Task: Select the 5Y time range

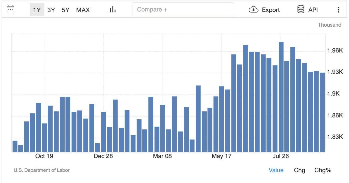Action: [65, 10]
